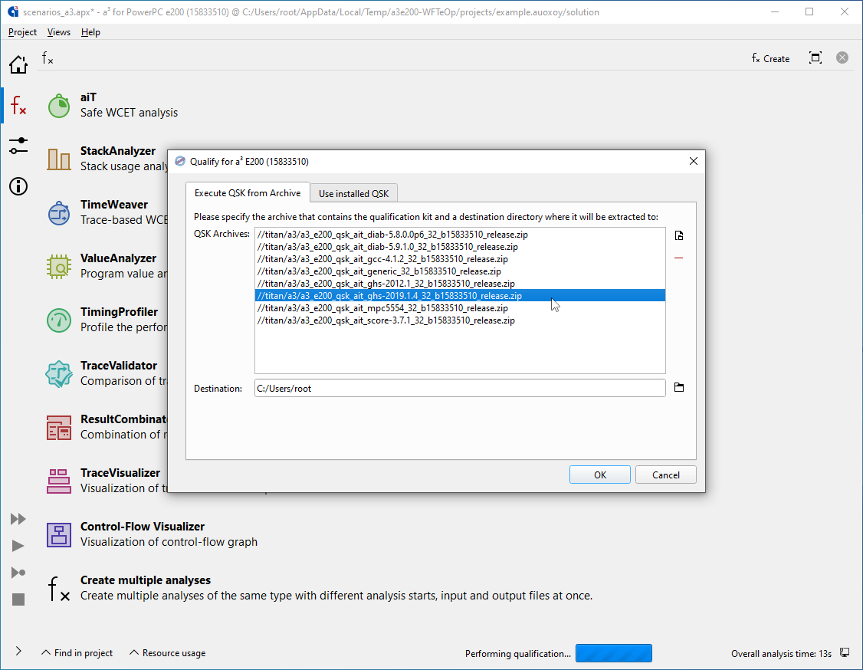Click the Cancel button
This screenshot has height=670, width=863.
pyautogui.click(x=666, y=475)
